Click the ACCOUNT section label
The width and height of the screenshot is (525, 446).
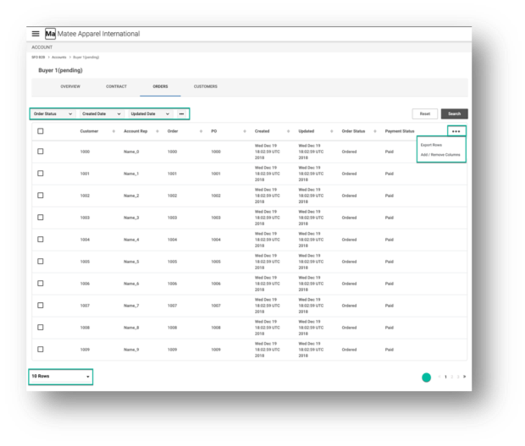click(x=41, y=47)
